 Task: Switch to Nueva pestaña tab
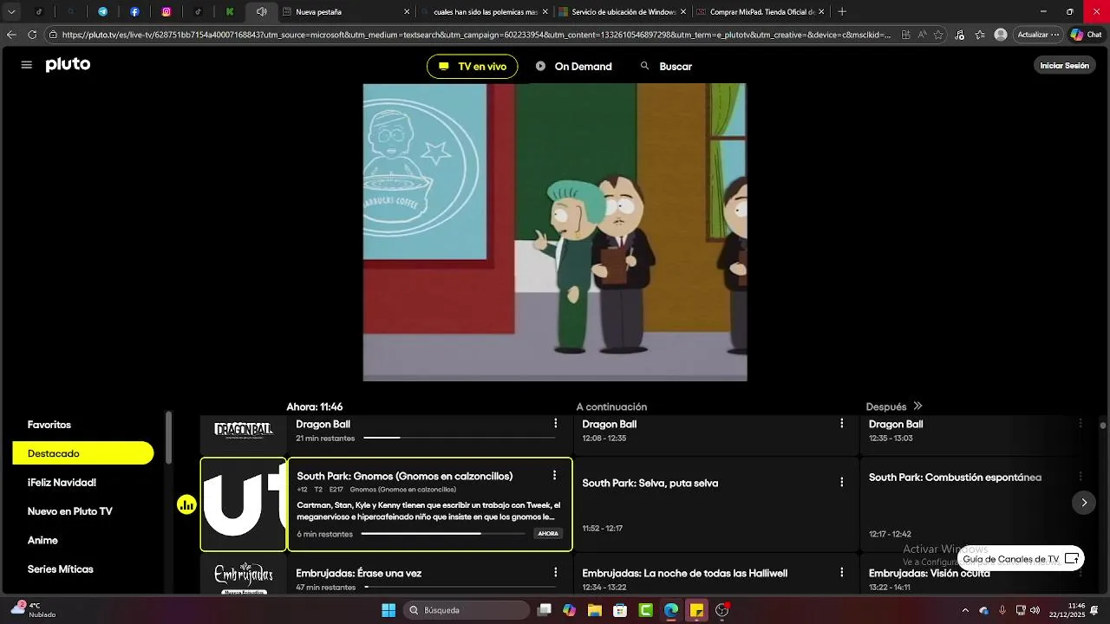click(x=346, y=12)
